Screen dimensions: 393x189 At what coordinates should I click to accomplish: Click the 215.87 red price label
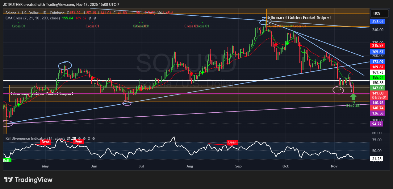[378, 45]
